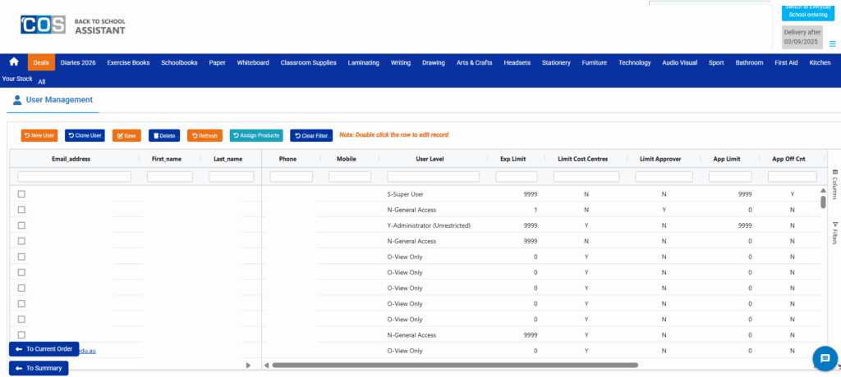Open the Filters side panel
The width and height of the screenshot is (841, 377).
click(x=834, y=233)
